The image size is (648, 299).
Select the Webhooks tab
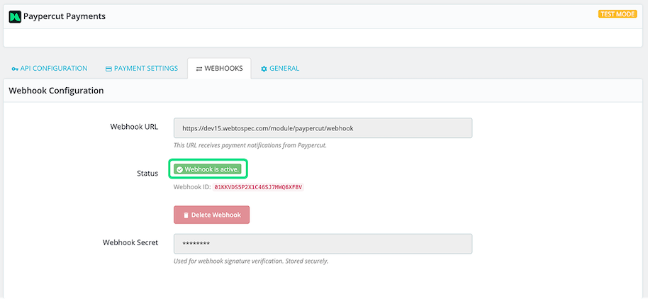pyautogui.click(x=219, y=69)
